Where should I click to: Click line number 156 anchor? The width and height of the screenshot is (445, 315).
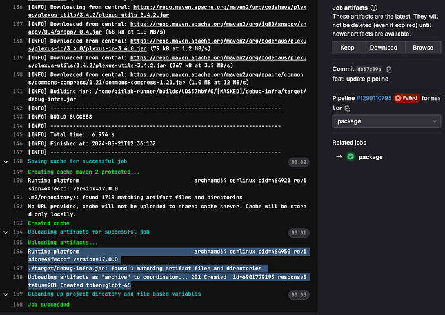(x=17, y=252)
